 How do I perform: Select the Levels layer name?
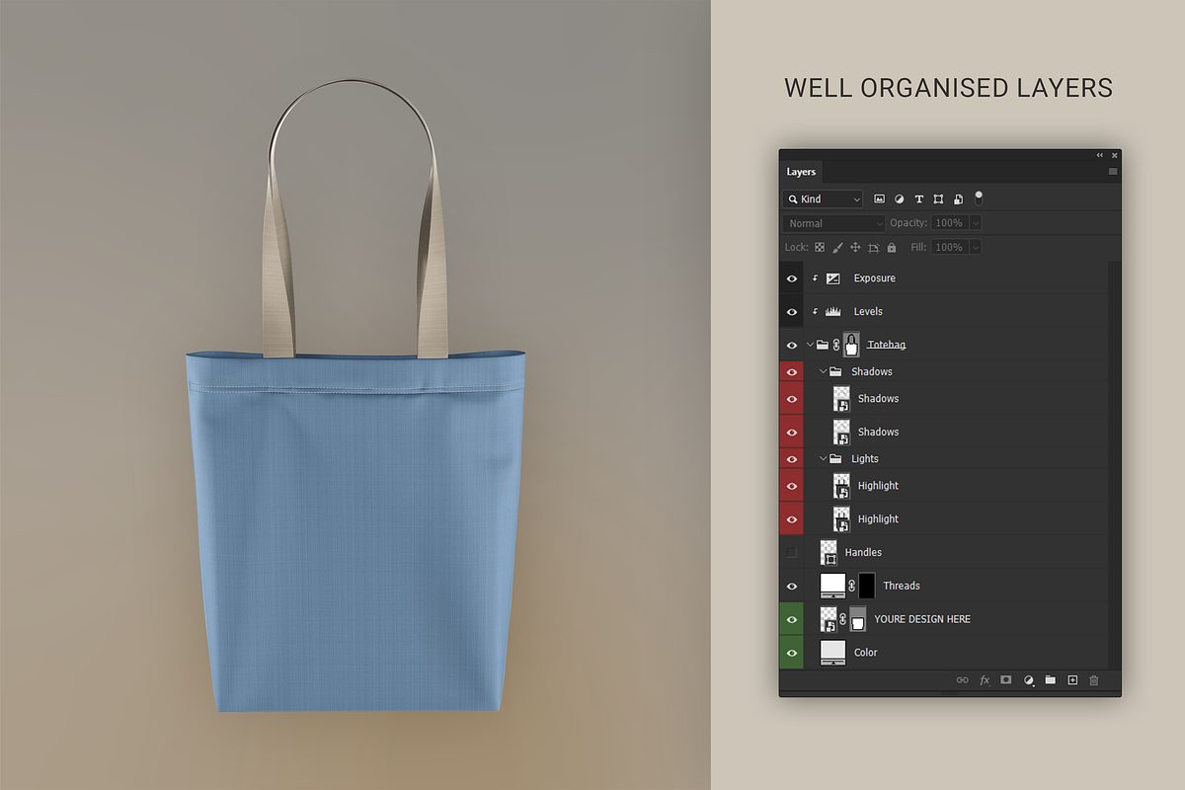(x=868, y=311)
